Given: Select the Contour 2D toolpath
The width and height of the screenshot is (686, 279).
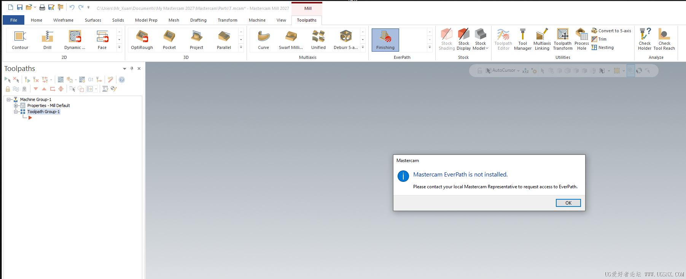Looking at the screenshot, I should (x=20, y=40).
